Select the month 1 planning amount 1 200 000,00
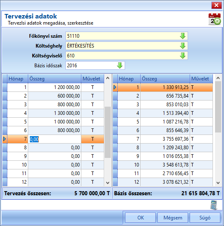Viewport: 224px width, 226px height. point(55,87)
